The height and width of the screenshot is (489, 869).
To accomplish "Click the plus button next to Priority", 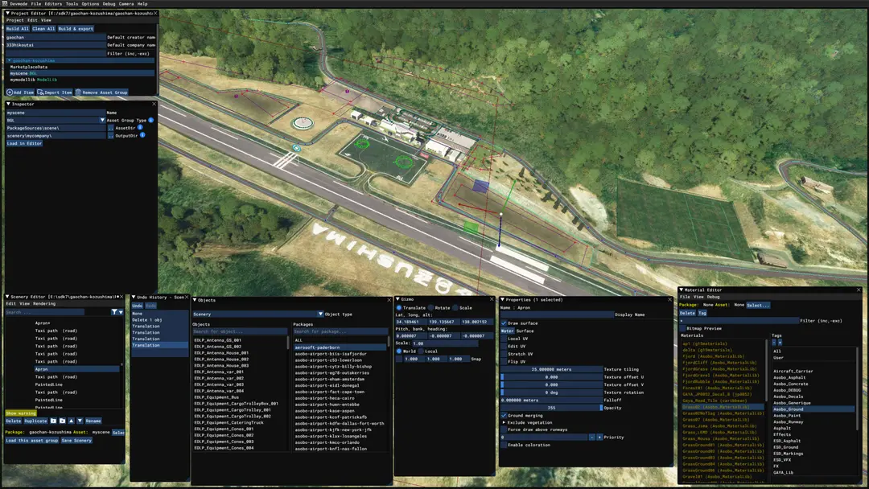I will point(599,438).
